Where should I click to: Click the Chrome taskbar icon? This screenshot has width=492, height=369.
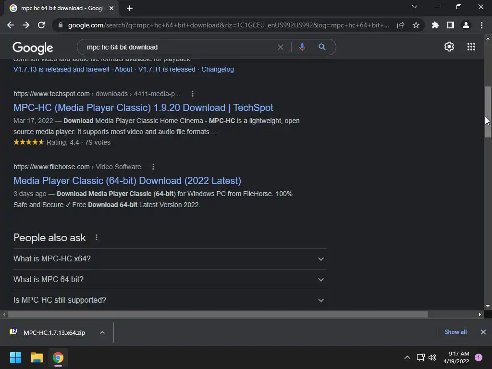pos(58,357)
